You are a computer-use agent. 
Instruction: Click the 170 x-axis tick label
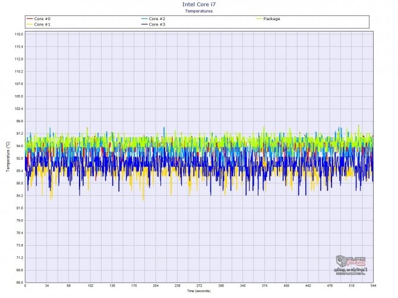(134, 286)
